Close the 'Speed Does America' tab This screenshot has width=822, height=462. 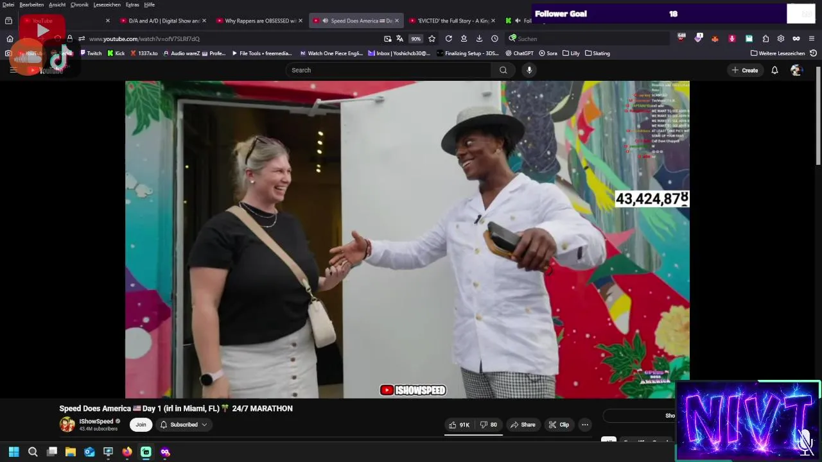click(x=396, y=21)
